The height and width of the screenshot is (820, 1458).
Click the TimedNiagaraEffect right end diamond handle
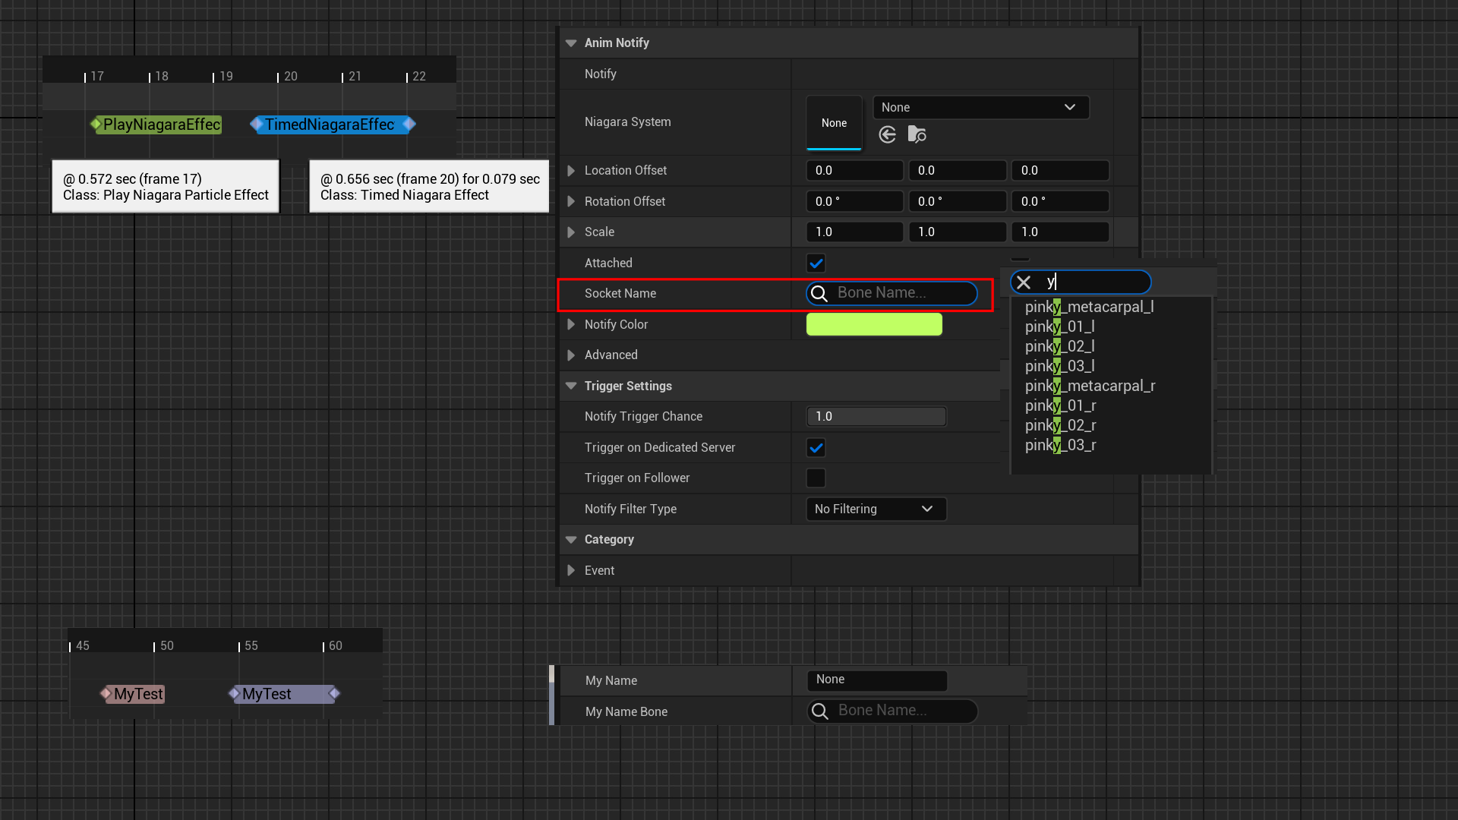point(409,124)
